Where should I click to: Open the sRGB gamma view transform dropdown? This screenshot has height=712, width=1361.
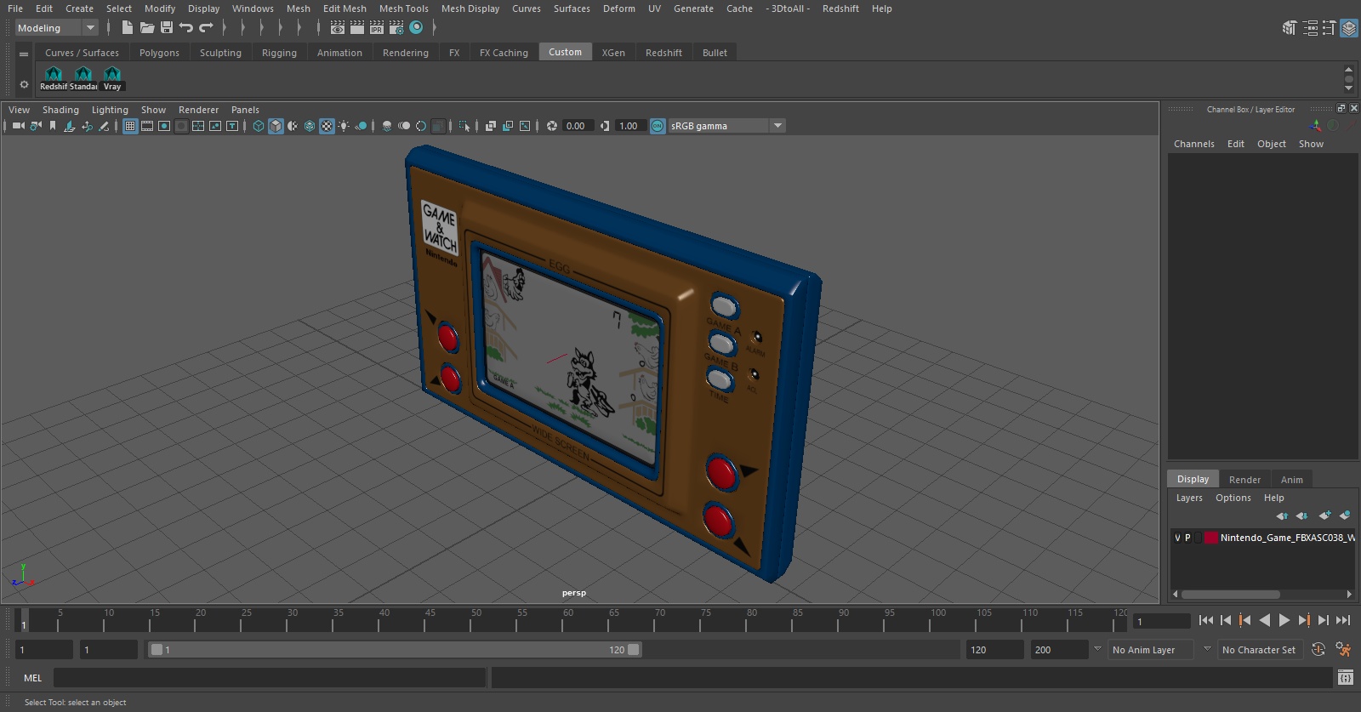(726, 126)
